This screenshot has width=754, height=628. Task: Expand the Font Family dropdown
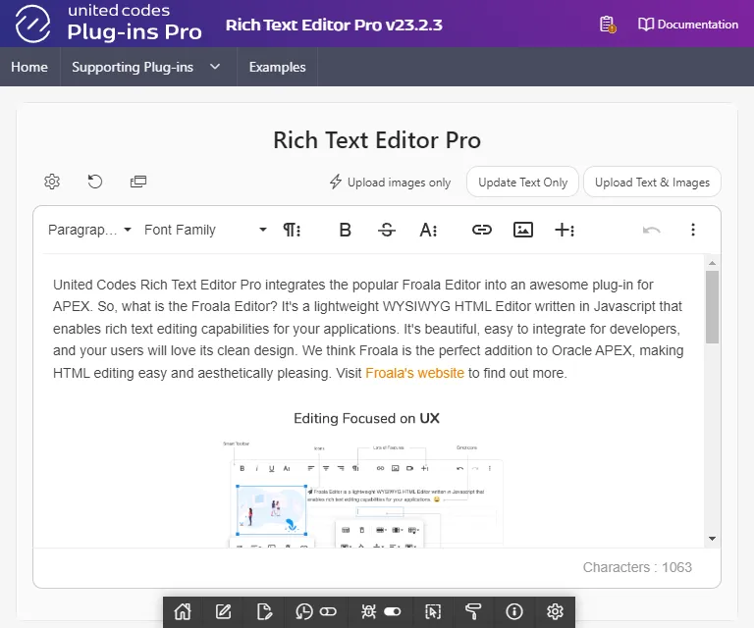point(205,230)
